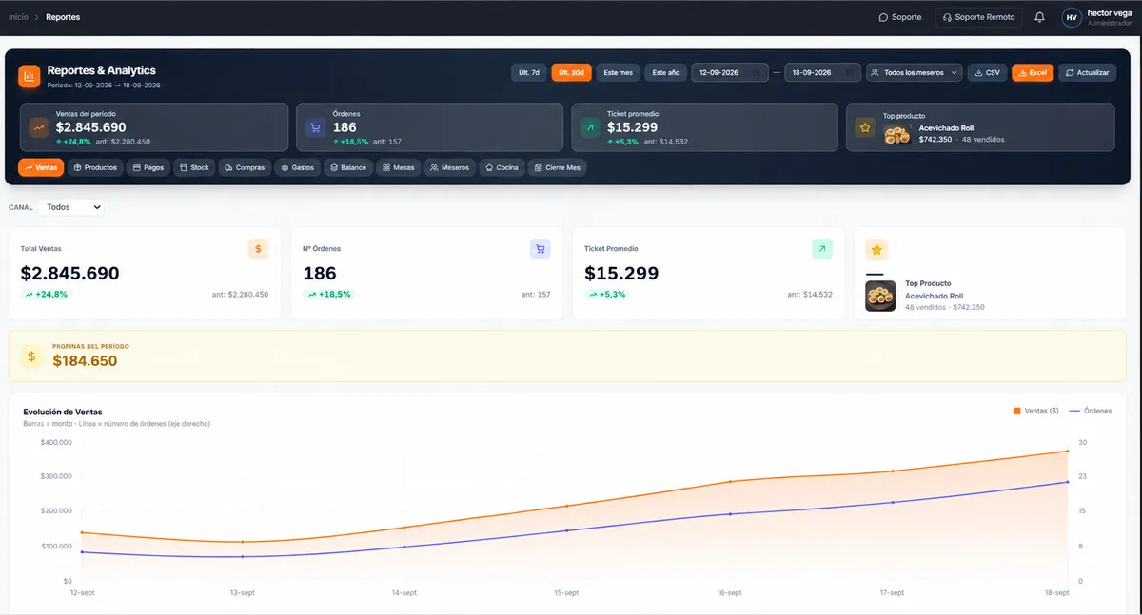Go to Inicio breadcrumb
This screenshot has width=1142, height=615.
click(19, 17)
